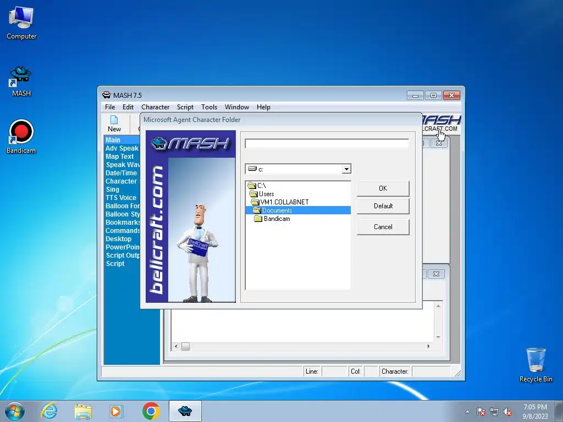The width and height of the screenshot is (563, 422).
Task: Select Bookmarks in the sidebar
Action: click(x=123, y=223)
